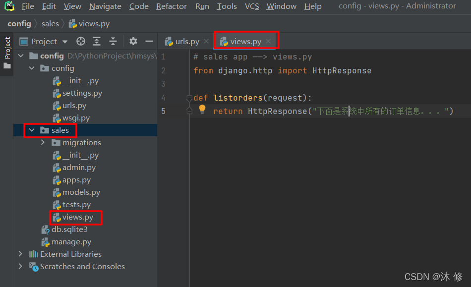Click line number 1 in the gutter
The height and width of the screenshot is (287, 471).
pos(163,57)
